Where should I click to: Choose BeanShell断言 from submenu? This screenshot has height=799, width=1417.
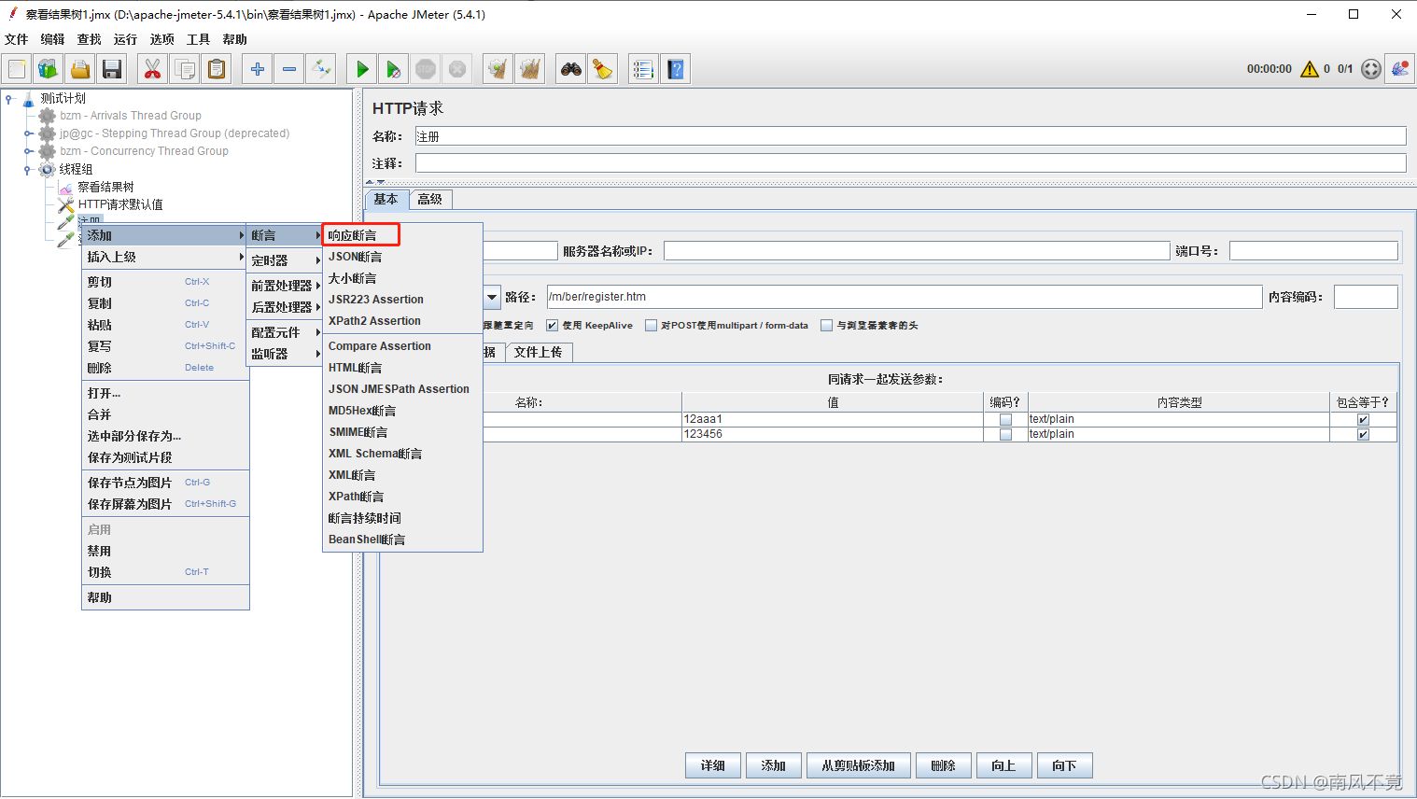(x=402, y=540)
